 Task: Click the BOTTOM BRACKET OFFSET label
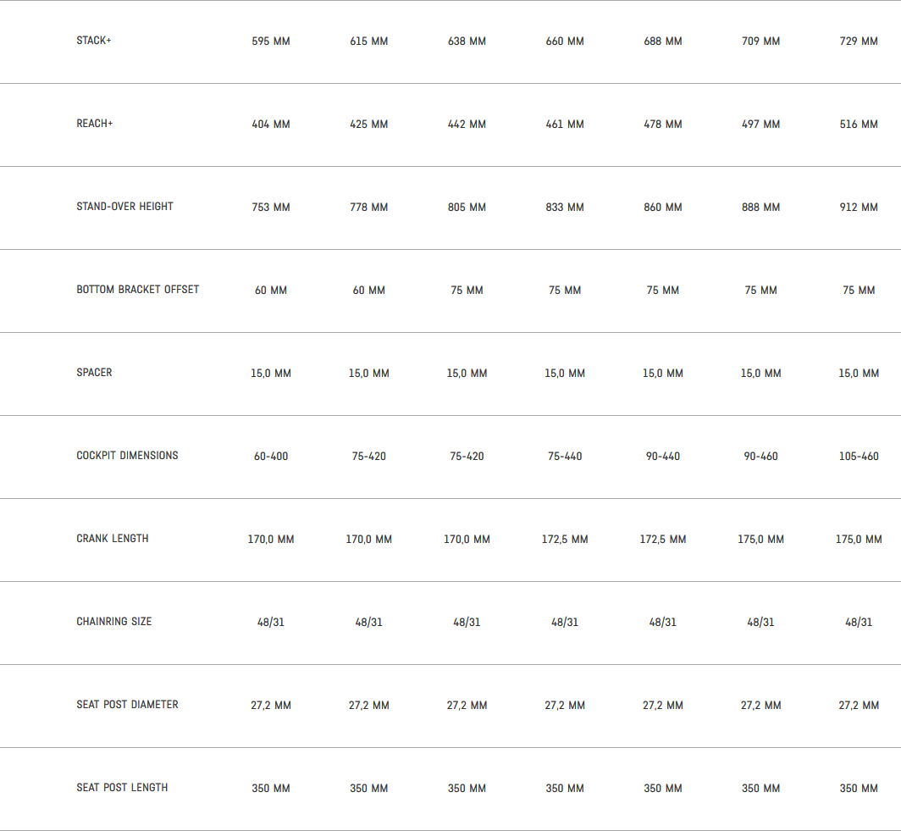(x=138, y=290)
